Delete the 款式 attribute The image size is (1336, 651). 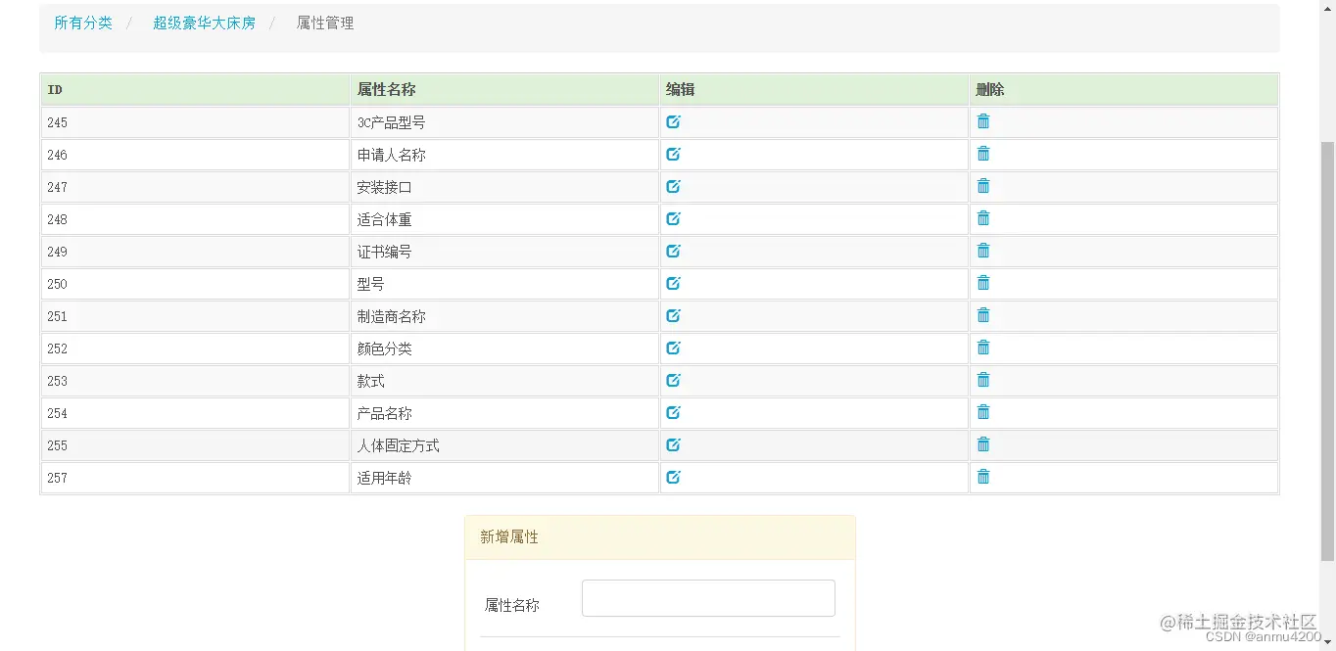point(983,380)
